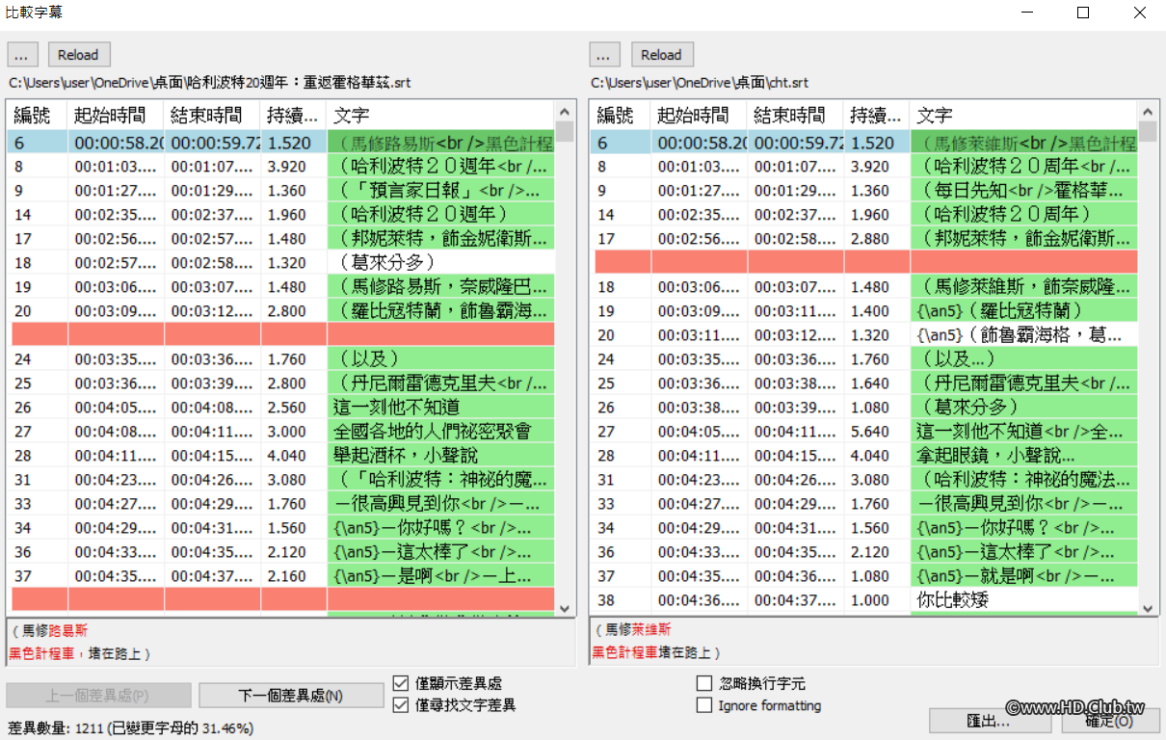Image resolution: width=1166 pixels, height=740 pixels.
Task: Select right pane row 17 邦妮萊特
Action: 864,238
